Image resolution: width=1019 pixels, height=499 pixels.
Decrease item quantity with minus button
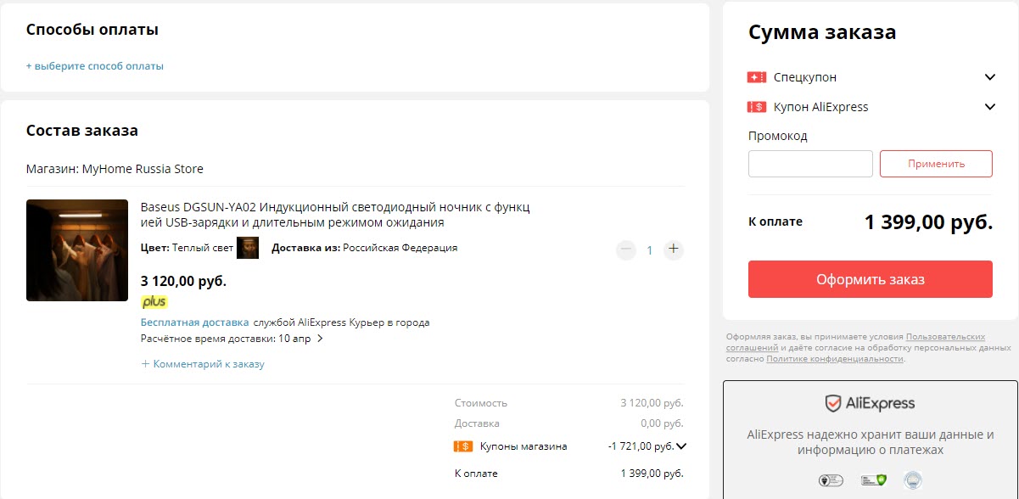(626, 249)
